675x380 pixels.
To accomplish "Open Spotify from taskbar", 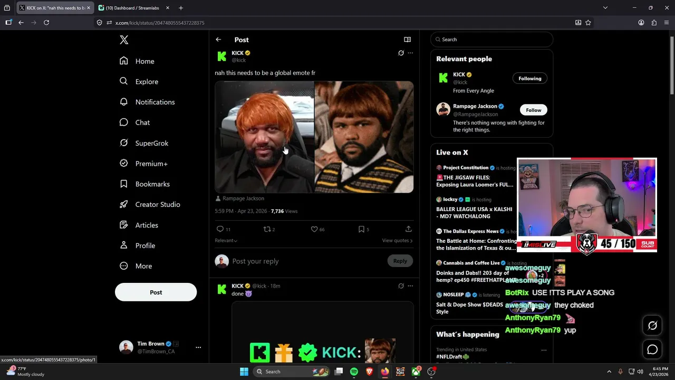I will [x=354, y=372].
